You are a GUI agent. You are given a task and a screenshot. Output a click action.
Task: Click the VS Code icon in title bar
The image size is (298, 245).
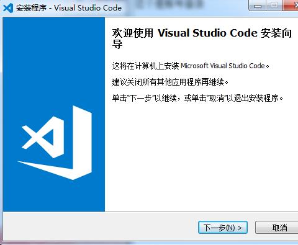[x=8, y=8]
